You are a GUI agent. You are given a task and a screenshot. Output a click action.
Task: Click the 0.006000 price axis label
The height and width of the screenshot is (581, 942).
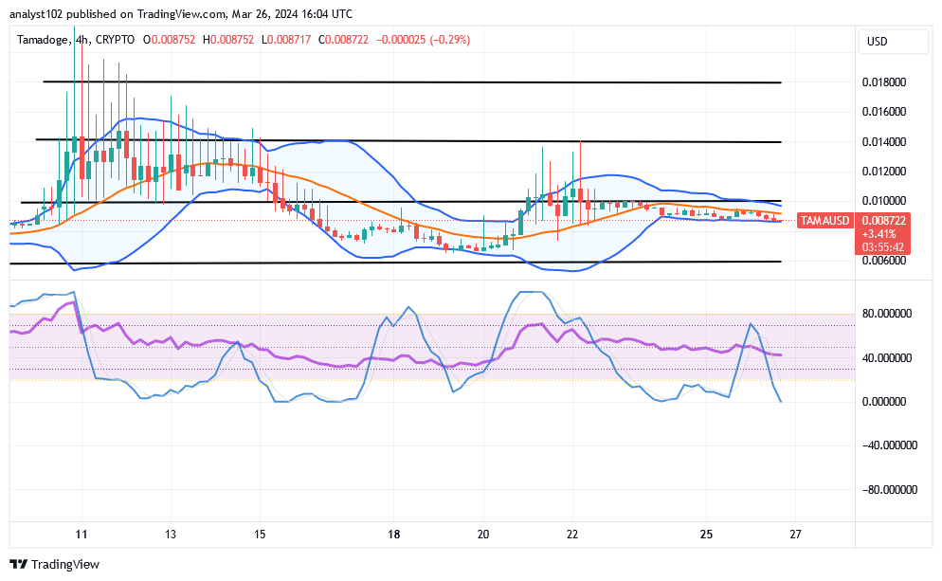coord(884,260)
